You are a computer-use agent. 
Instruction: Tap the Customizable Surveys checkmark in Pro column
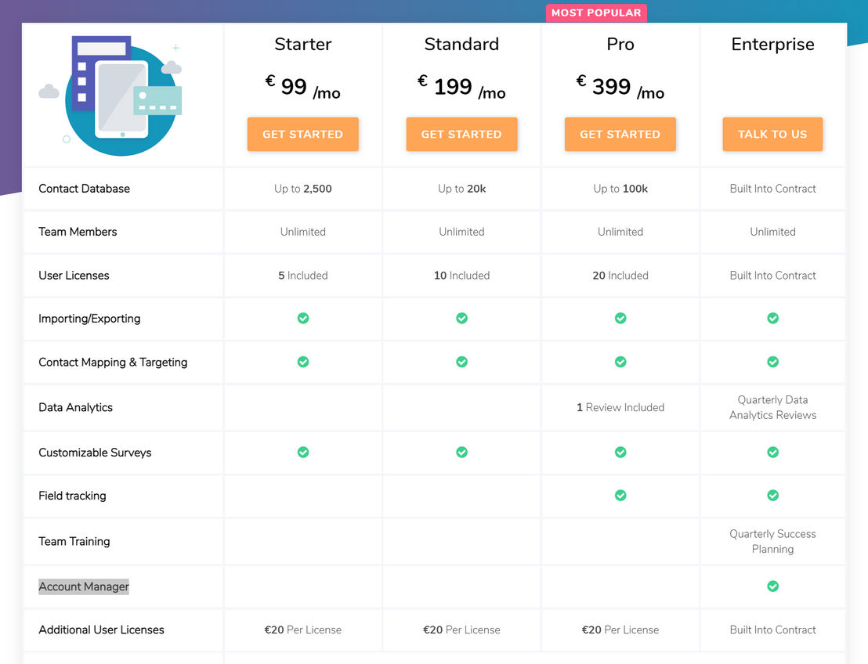620,452
